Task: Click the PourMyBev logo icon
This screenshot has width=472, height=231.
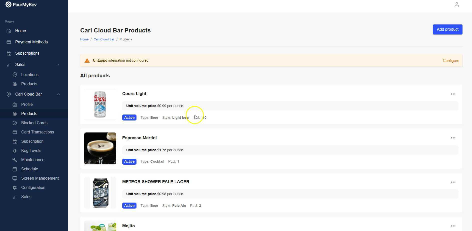Action: [x=8, y=4]
